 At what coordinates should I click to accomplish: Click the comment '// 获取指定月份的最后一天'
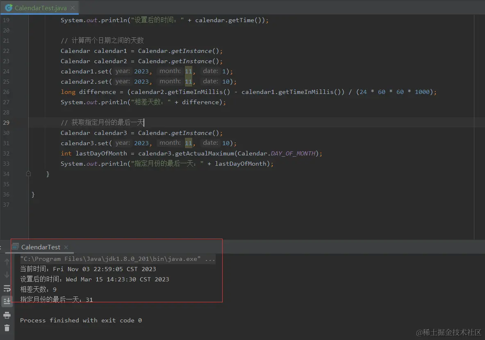click(102, 123)
